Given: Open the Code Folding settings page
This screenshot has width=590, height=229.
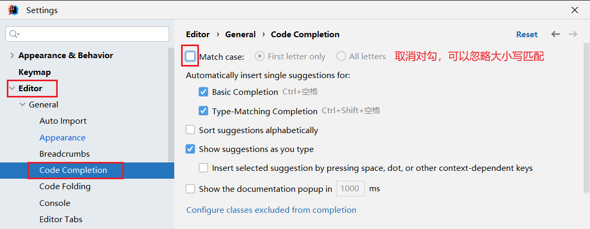Looking at the screenshot, I should click(x=65, y=187).
